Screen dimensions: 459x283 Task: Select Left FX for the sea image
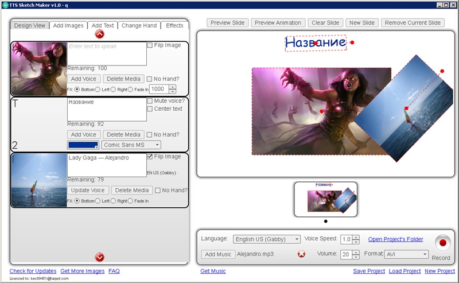pyautogui.click(x=98, y=201)
